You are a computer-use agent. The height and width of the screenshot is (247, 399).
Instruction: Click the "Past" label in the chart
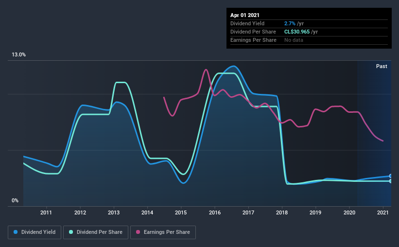click(x=382, y=66)
